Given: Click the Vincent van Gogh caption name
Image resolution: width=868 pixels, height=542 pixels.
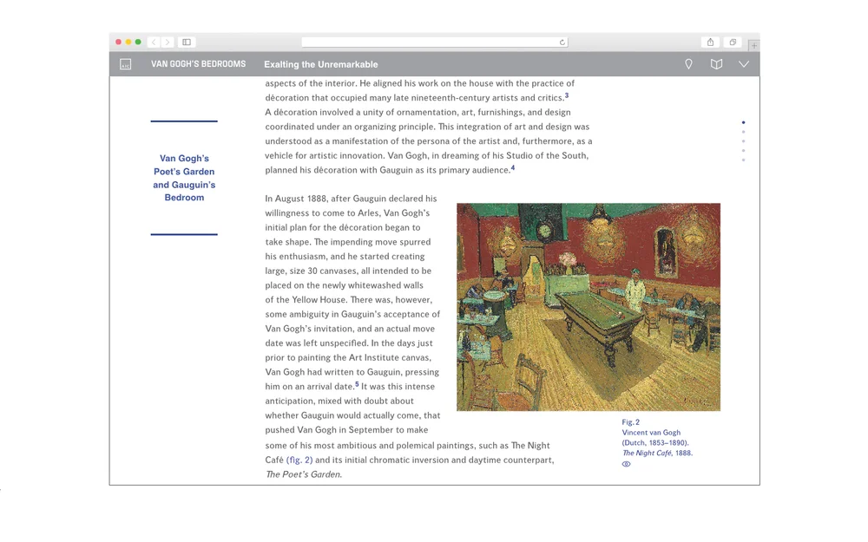Looking at the screenshot, I should click(651, 433).
